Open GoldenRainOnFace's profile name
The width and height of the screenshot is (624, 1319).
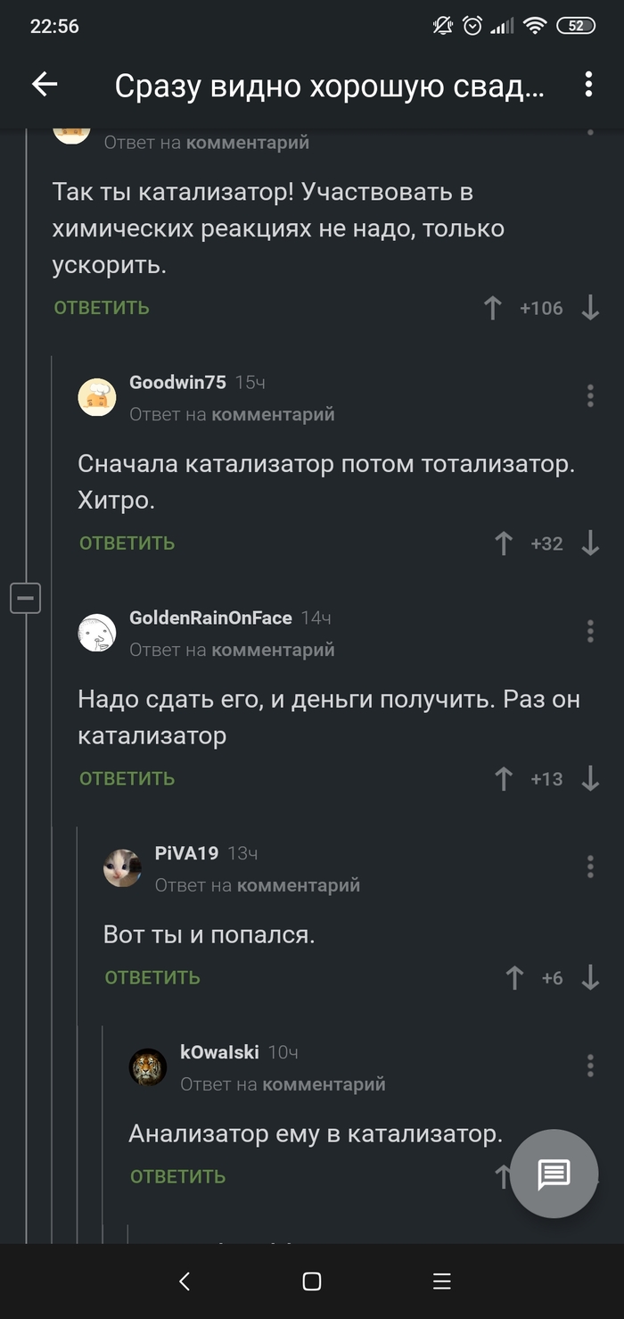210,618
